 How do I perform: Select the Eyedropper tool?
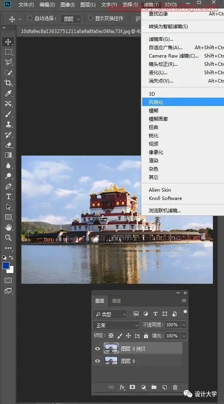tap(8, 93)
